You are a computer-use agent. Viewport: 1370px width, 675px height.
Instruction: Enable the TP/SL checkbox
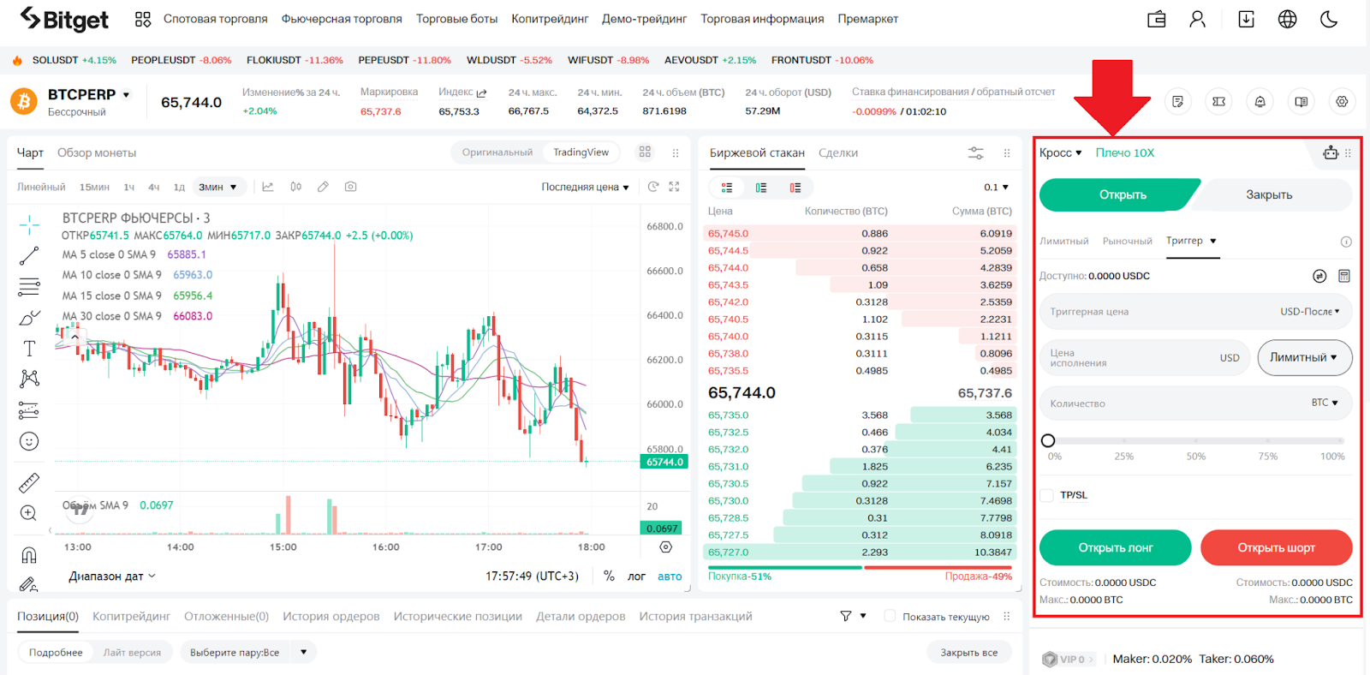click(x=1046, y=495)
